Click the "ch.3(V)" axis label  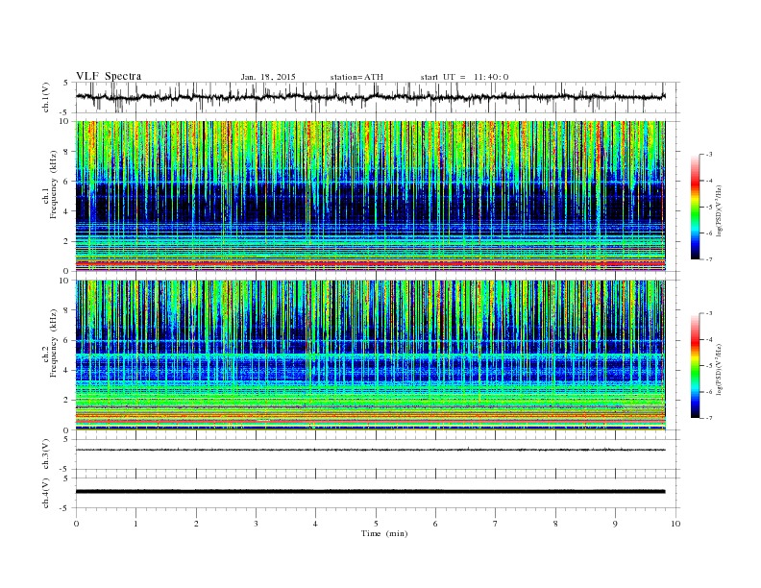[x=46, y=454]
